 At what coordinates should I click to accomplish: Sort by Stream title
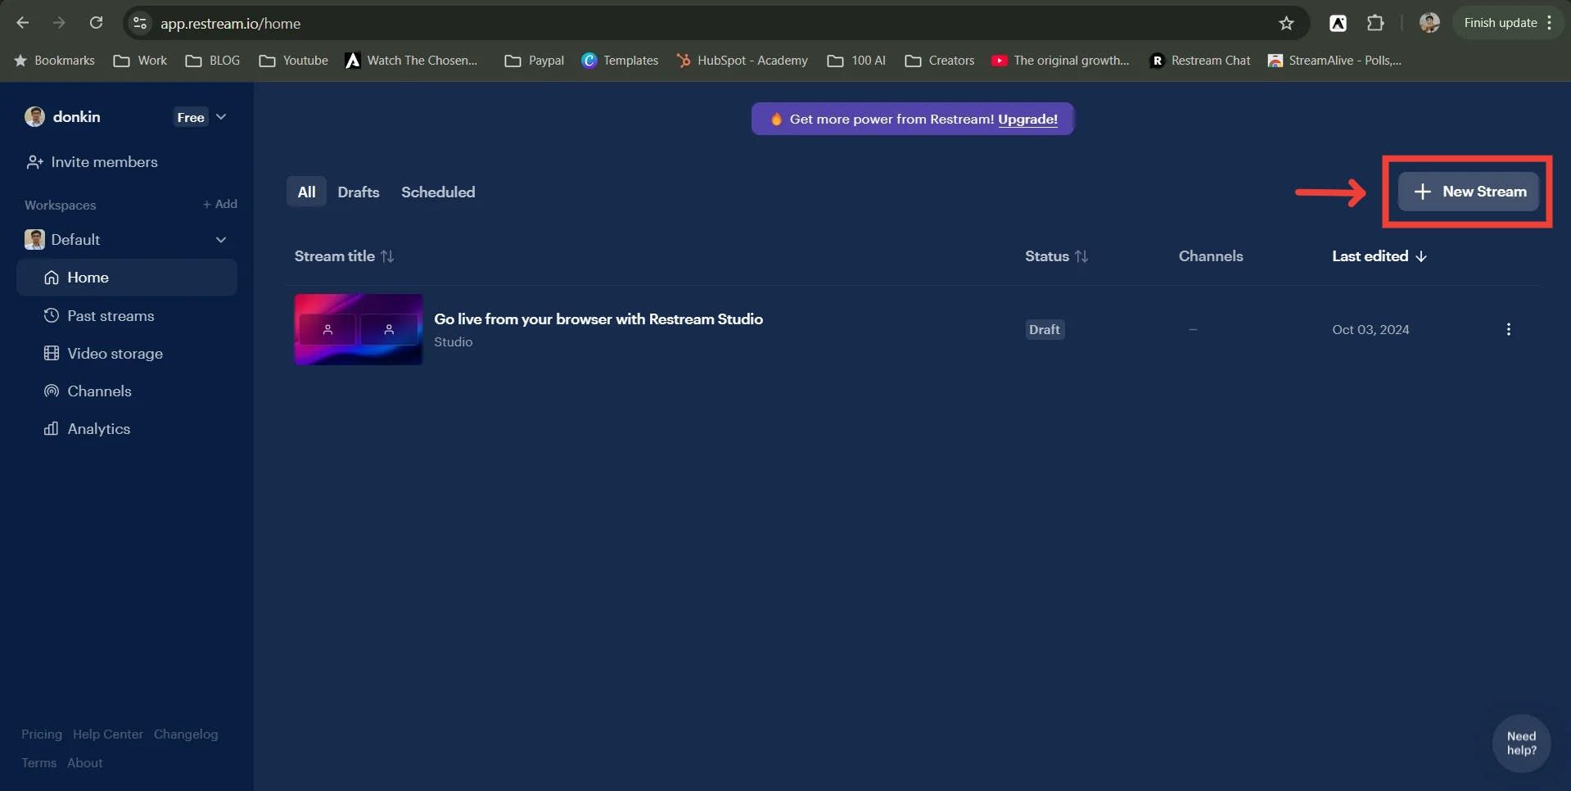(345, 256)
